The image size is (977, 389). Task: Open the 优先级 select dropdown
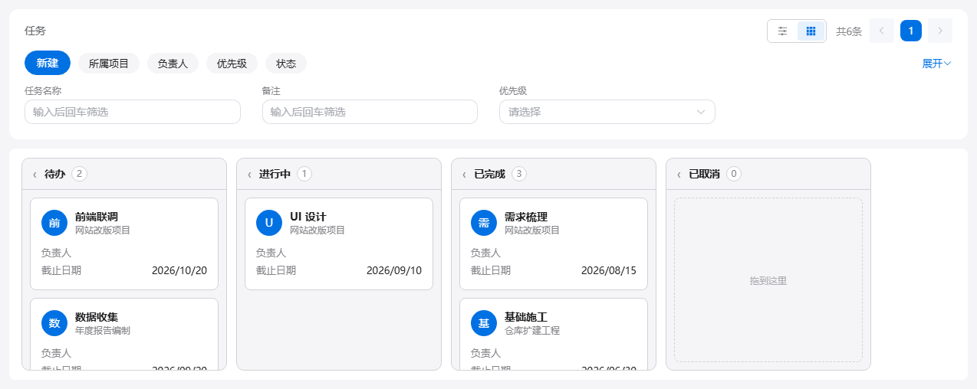607,112
